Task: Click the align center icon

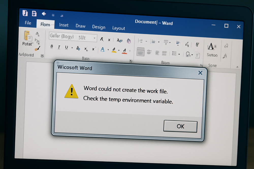Action: click(157, 53)
